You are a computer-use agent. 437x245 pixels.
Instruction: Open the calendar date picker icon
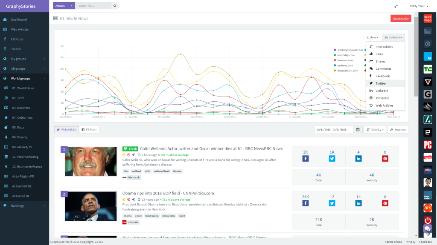358,130
